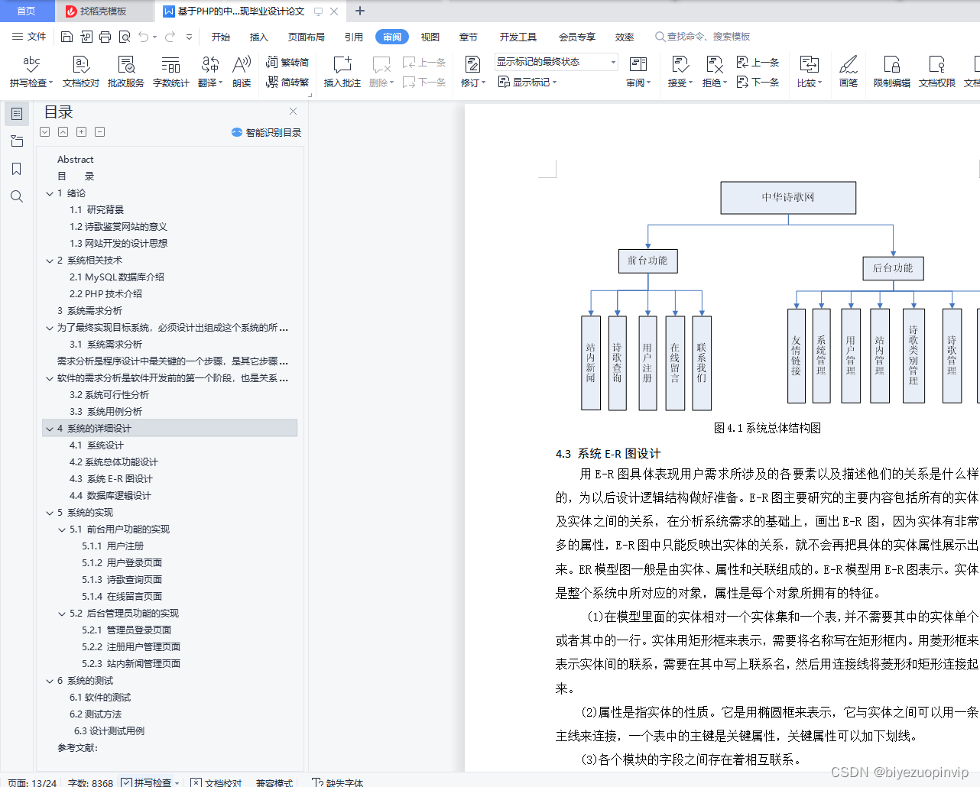Open the Bookmark sidebar panel
The height and width of the screenshot is (787, 980).
coord(17,169)
